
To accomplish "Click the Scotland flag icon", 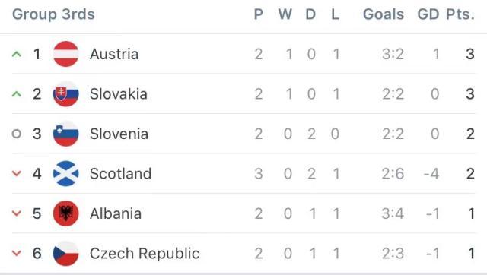I will 66,174.
